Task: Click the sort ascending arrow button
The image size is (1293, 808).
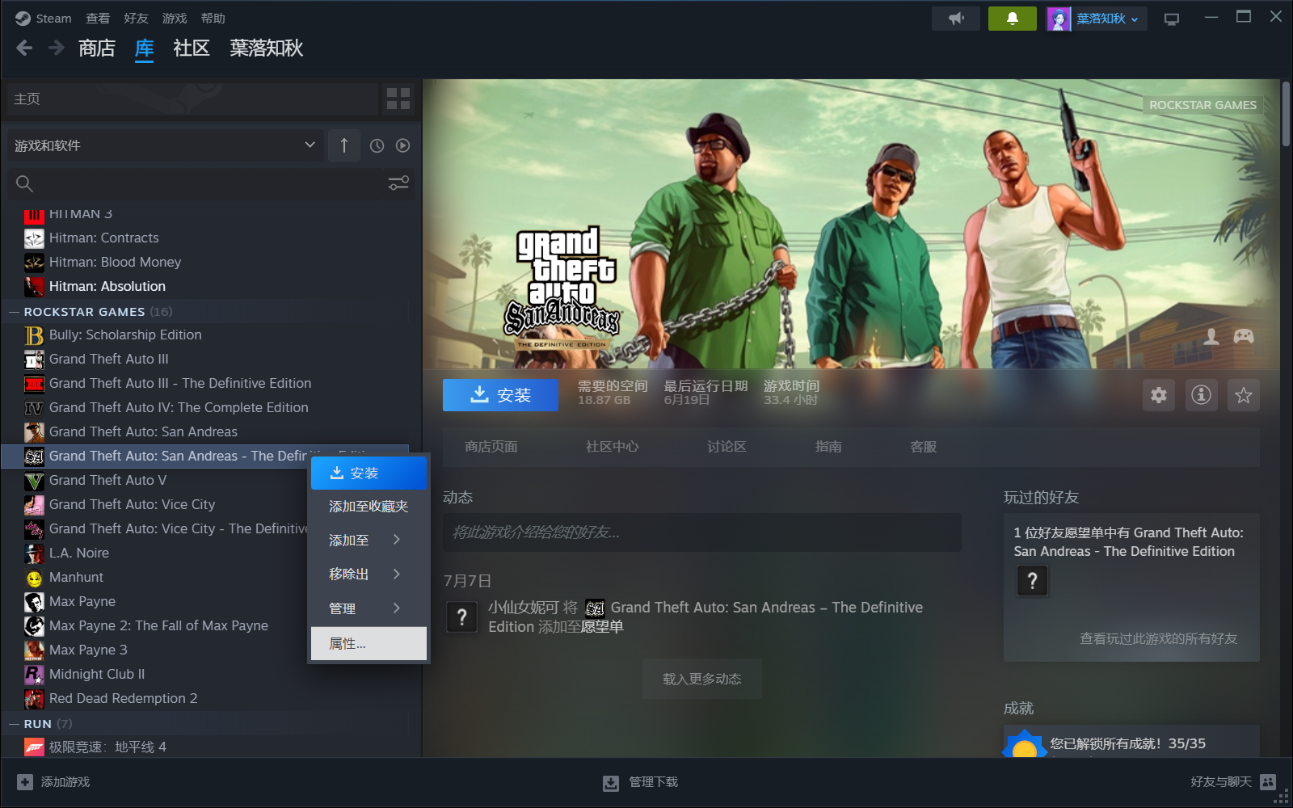Action: (344, 145)
